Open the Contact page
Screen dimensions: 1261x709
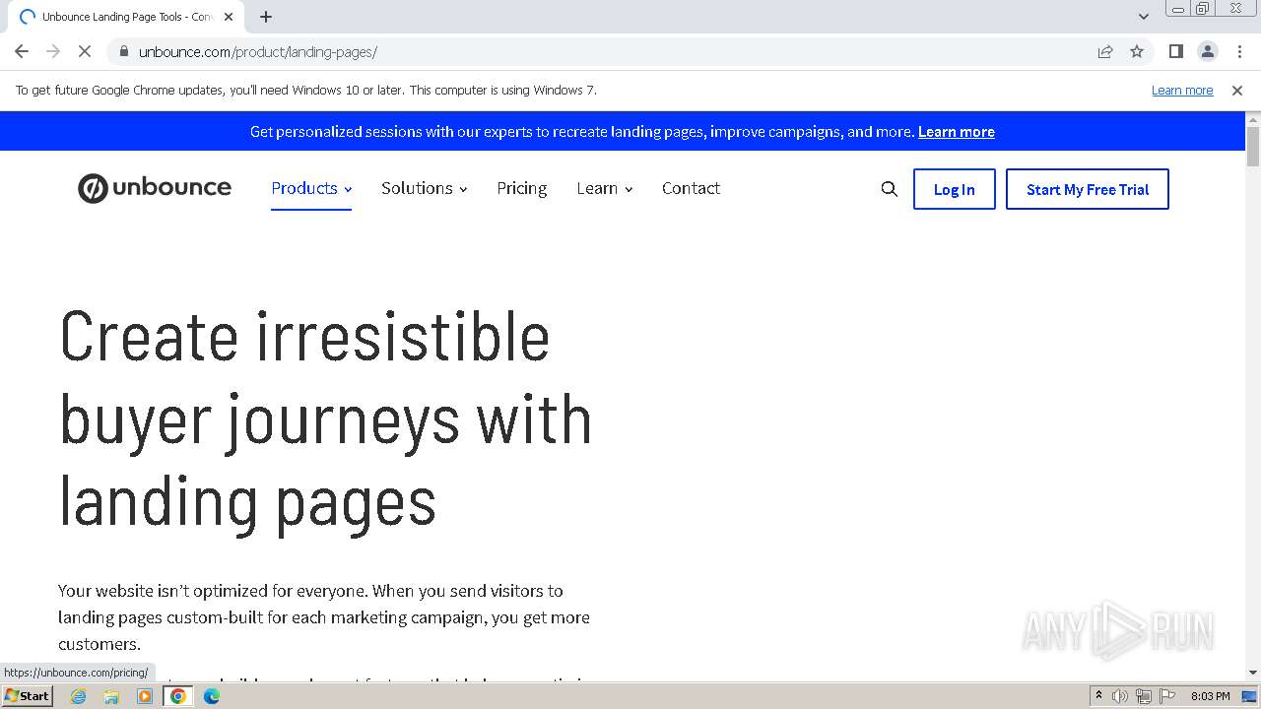click(x=691, y=188)
